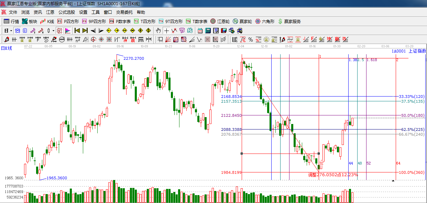Toggle the pressed colored flag indicator button
This screenshot has width=427, height=203.
[68, 31]
